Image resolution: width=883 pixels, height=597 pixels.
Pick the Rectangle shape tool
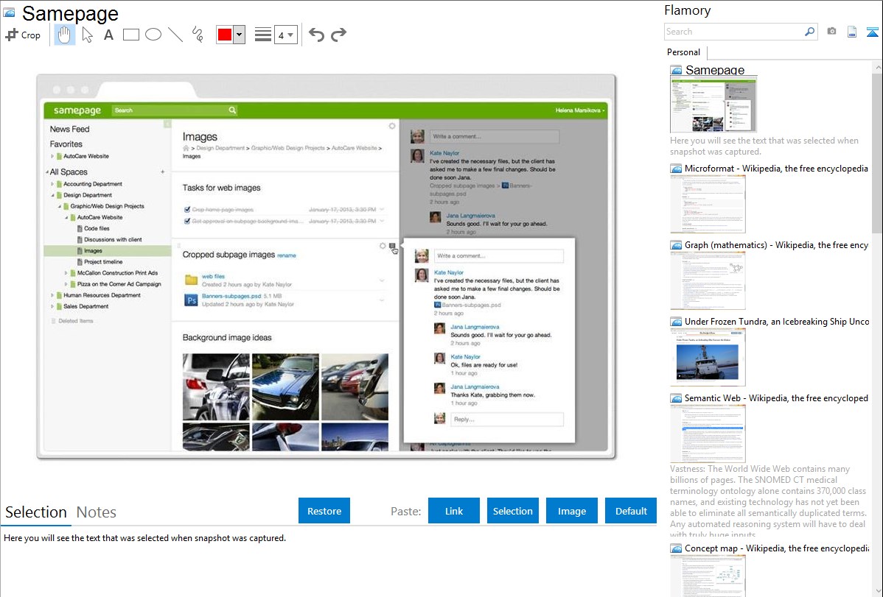(130, 35)
